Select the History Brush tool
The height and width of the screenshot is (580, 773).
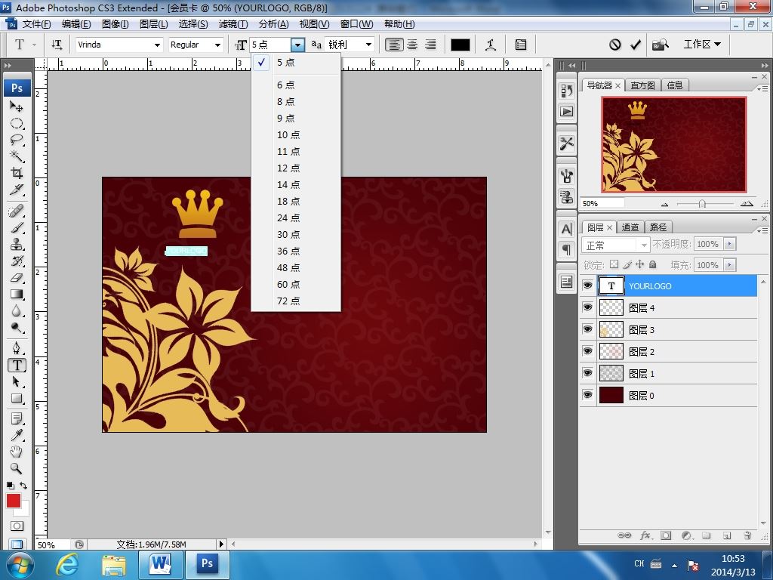[x=17, y=261]
